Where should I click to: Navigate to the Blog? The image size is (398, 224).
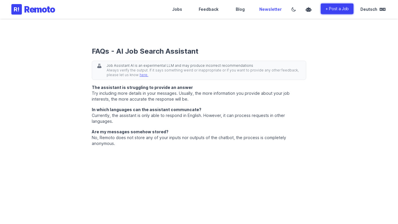(240, 9)
